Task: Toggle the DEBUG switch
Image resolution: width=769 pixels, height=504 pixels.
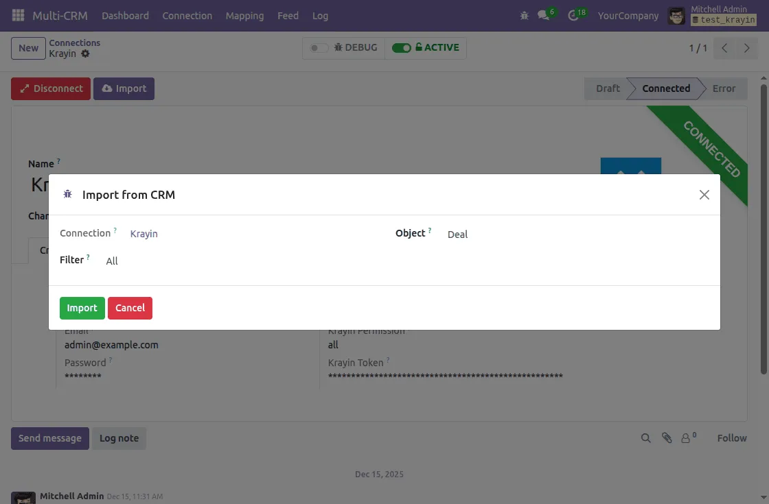Action: (x=319, y=47)
